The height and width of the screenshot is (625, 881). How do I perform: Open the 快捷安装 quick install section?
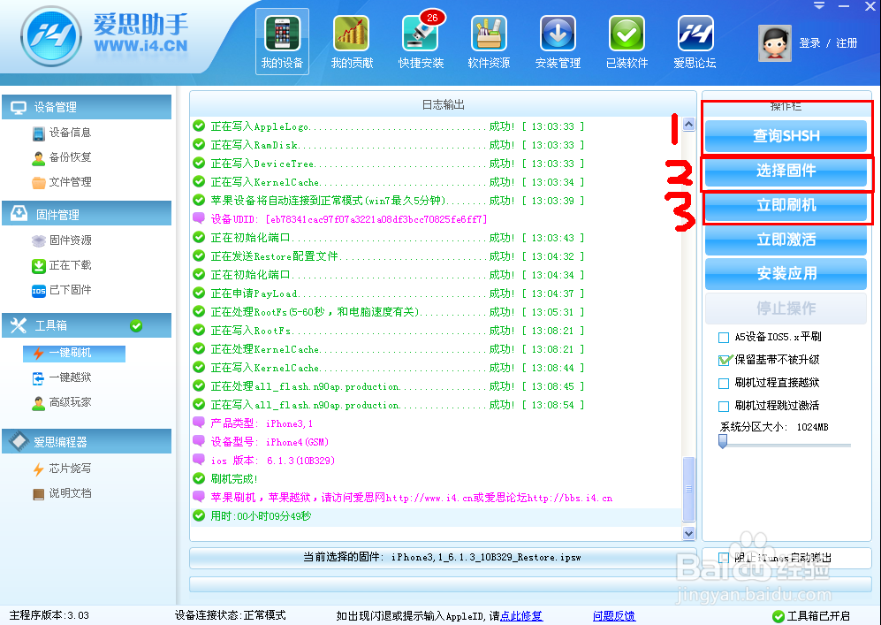(x=421, y=40)
